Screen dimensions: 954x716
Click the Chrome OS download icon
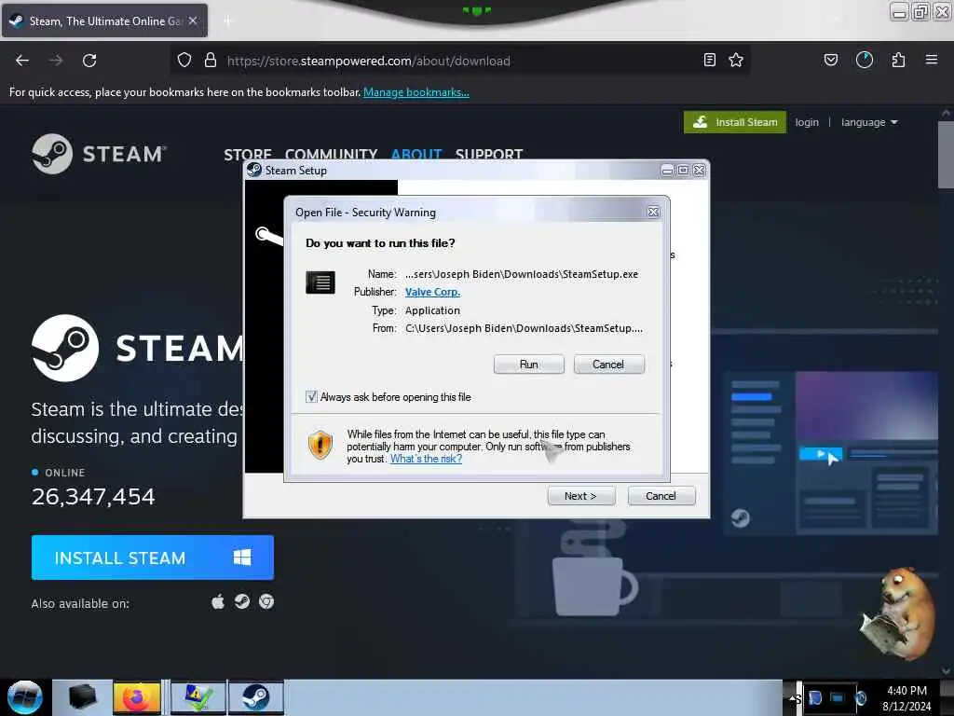point(266,602)
